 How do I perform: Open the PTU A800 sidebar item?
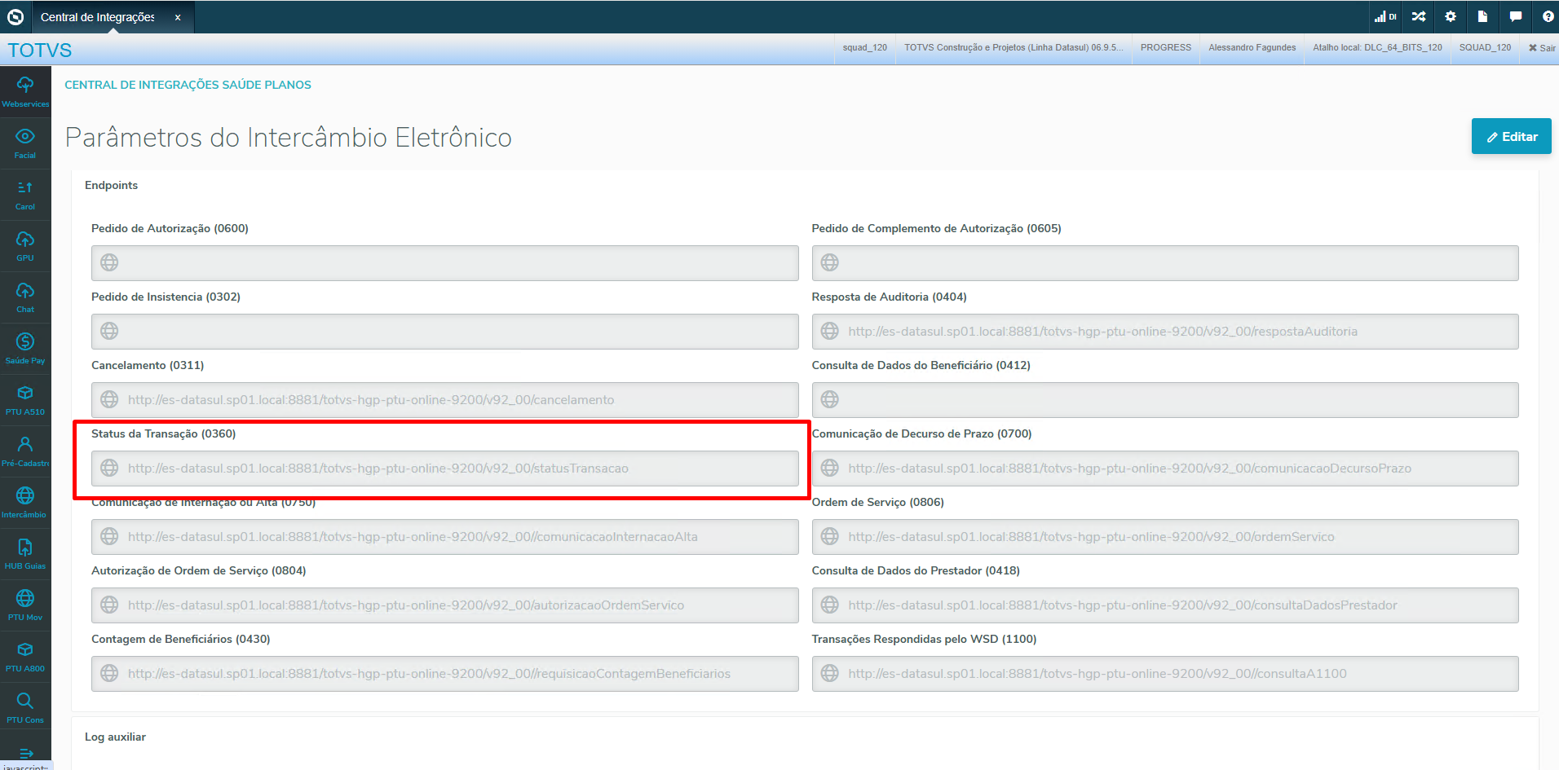pyautogui.click(x=25, y=657)
